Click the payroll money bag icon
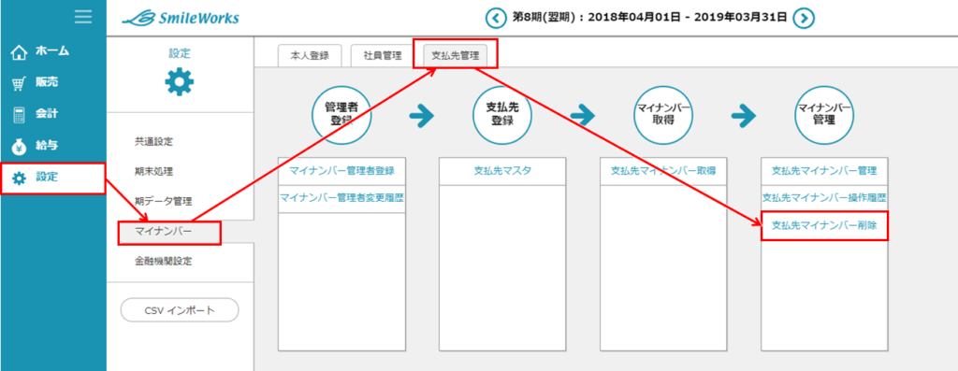 click(x=20, y=147)
